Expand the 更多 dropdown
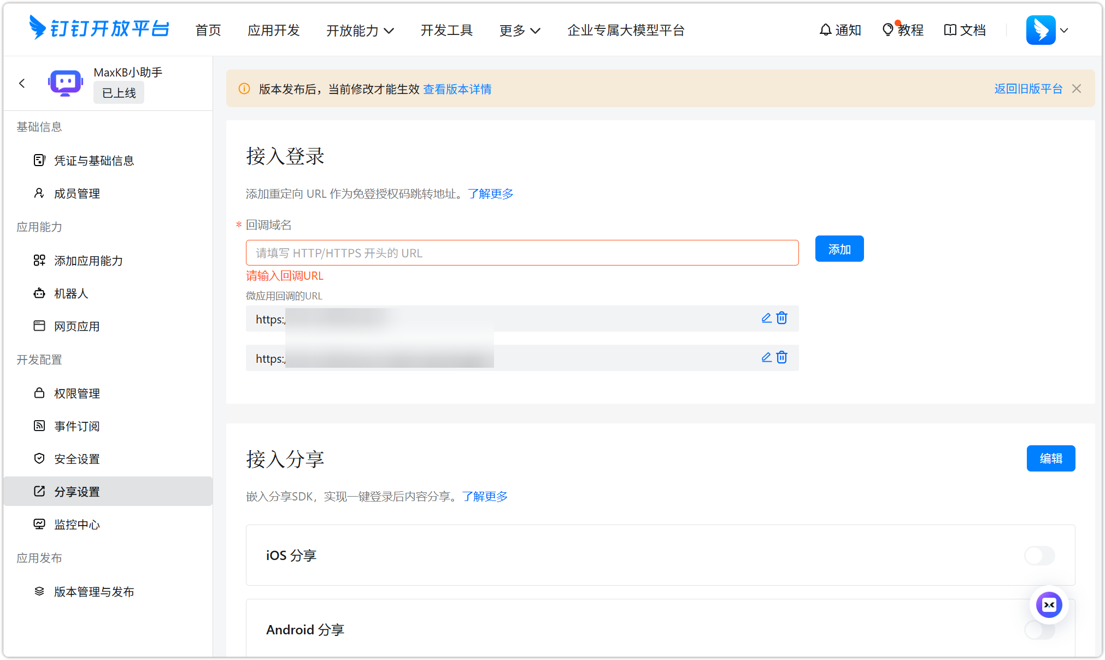Viewport: 1105px width, 660px height. click(519, 31)
